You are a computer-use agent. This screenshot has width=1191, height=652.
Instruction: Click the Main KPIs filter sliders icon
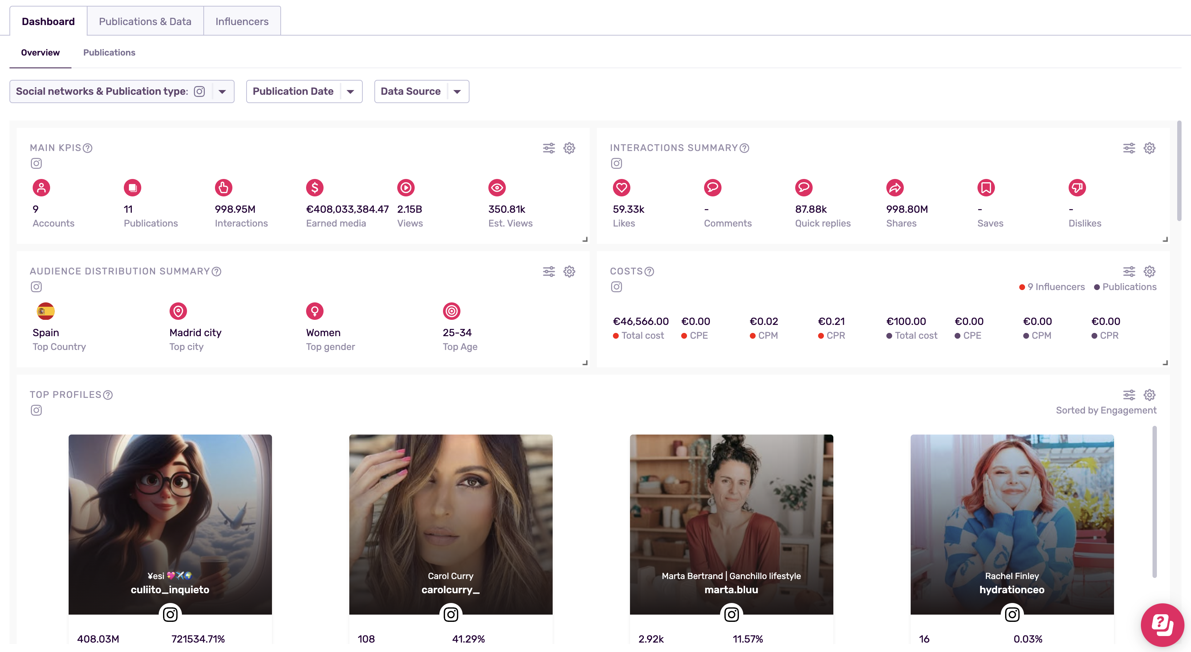click(549, 148)
